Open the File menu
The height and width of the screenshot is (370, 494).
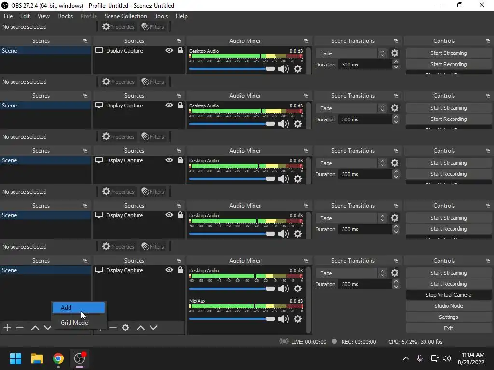(x=8, y=16)
